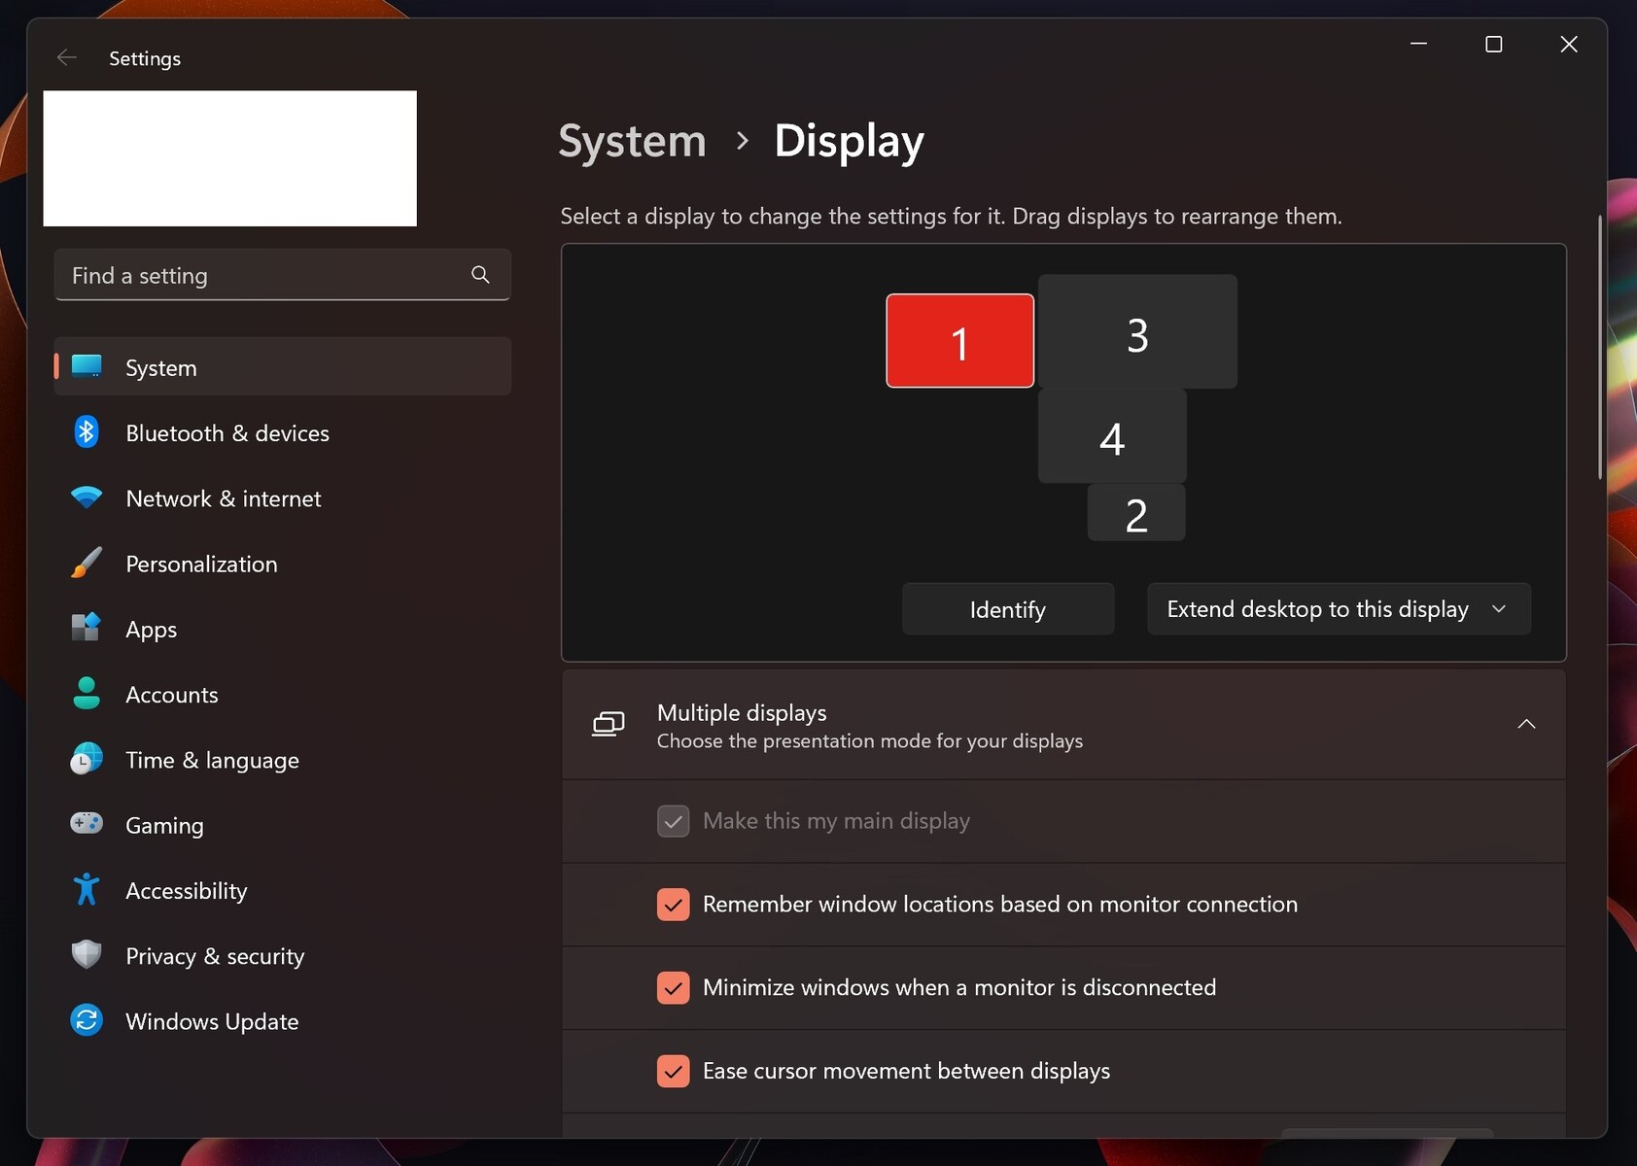Uncheck Minimize windows when a monitor is disconnected
This screenshot has width=1637, height=1166.
tap(673, 987)
